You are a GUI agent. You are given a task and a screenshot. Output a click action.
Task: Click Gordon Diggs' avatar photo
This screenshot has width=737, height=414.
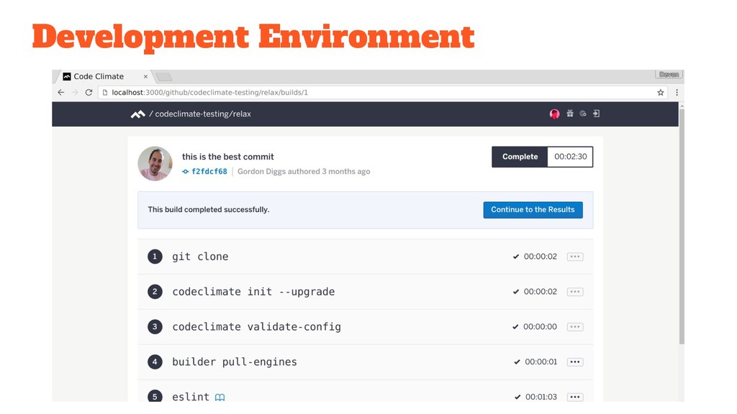[x=155, y=163]
